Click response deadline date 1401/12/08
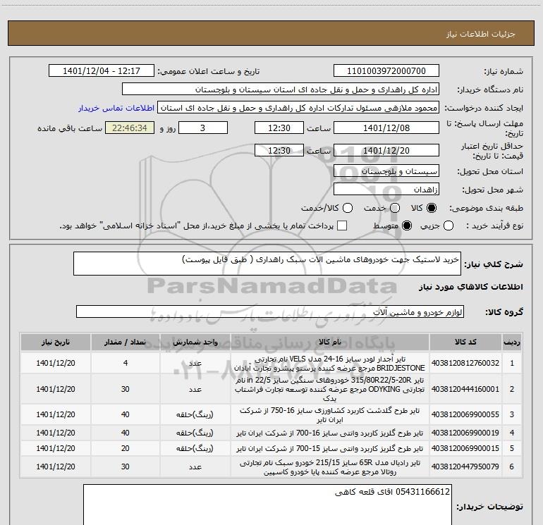The height and width of the screenshot is (525, 543). click(386, 128)
